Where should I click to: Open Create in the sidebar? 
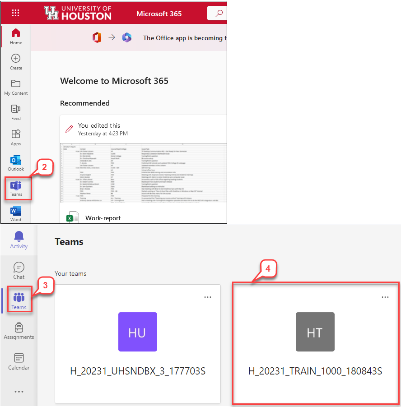point(16,62)
